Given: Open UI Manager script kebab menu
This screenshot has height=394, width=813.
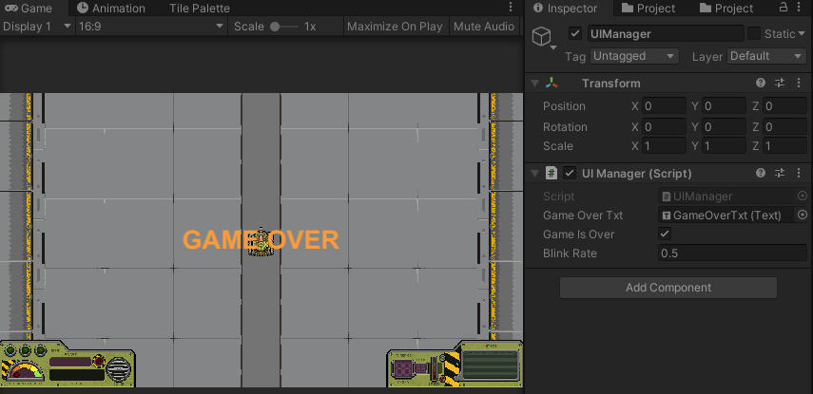Looking at the screenshot, I should [x=799, y=173].
